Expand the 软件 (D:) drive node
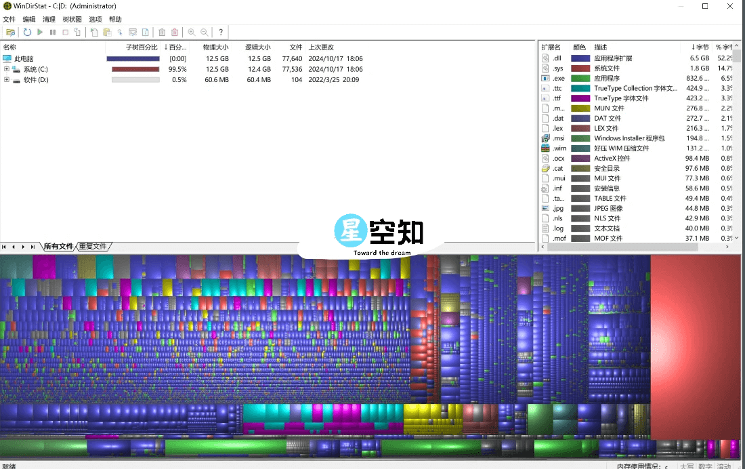 click(x=5, y=79)
